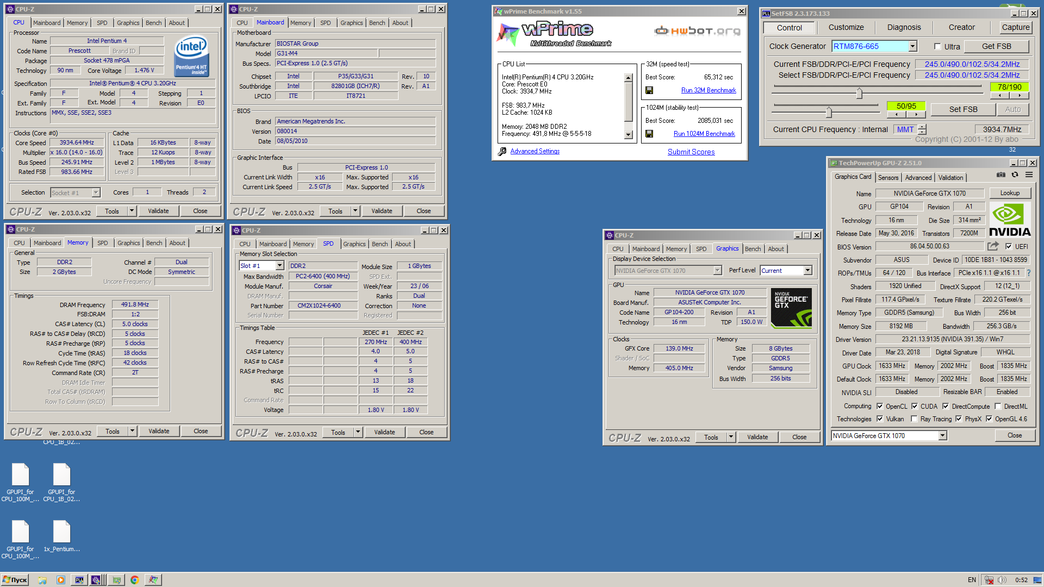Click the wPrime CPU List scrollbar down arrow

[x=629, y=135]
